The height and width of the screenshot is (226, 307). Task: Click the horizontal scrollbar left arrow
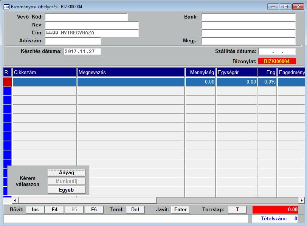tap(15, 200)
